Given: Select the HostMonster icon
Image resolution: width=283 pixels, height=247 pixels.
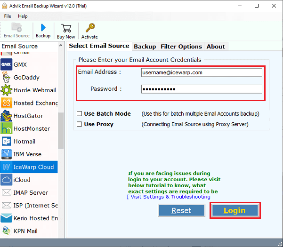Looking at the screenshot, I should point(6,128).
